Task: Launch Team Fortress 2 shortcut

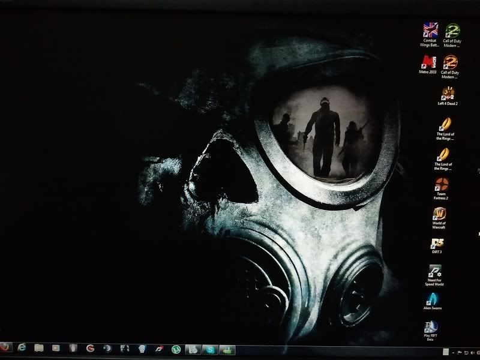Action: (441, 188)
